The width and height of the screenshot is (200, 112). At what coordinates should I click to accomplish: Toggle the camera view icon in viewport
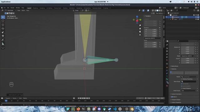click(140, 32)
